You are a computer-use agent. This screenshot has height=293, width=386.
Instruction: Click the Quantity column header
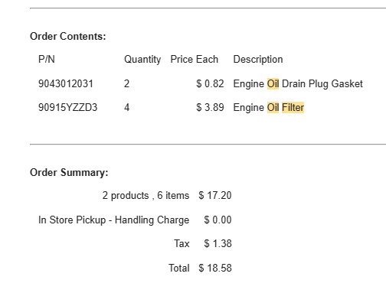pos(142,60)
